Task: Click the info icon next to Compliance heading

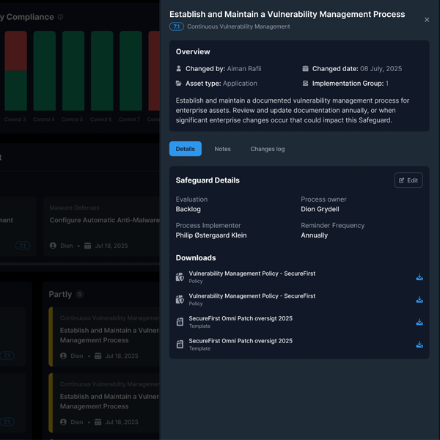Action: tap(60, 17)
